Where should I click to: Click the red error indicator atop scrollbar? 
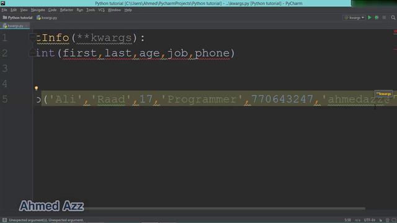[395, 32]
